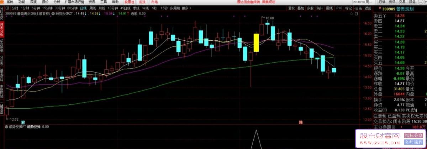Viewport: 427px width, 149px height.
Task: Click the 自选 toolbar button
Action: tap(358, 7)
